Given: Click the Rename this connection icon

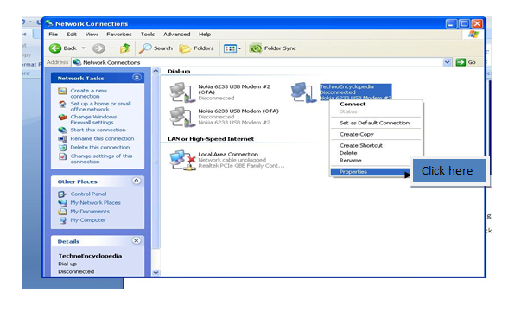Looking at the screenshot, I should click(62, 138).
